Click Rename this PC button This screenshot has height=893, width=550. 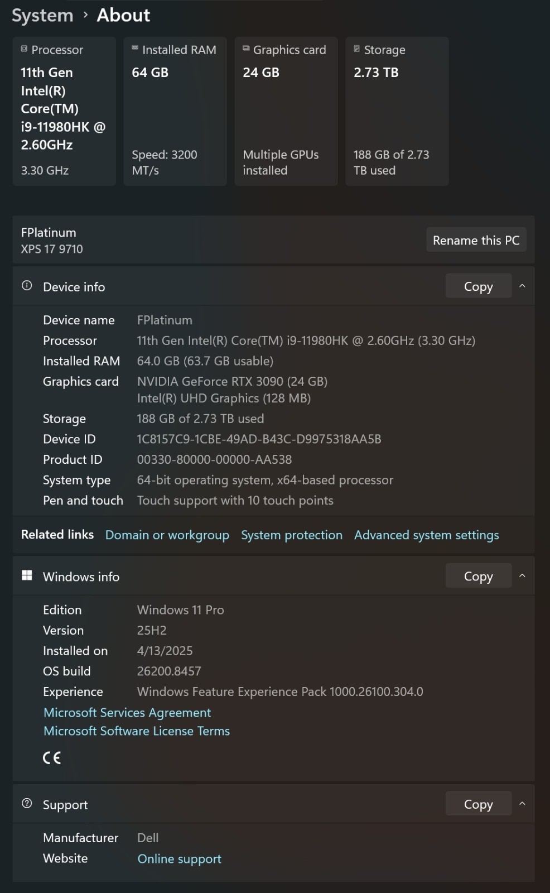[x=476, y=240]
